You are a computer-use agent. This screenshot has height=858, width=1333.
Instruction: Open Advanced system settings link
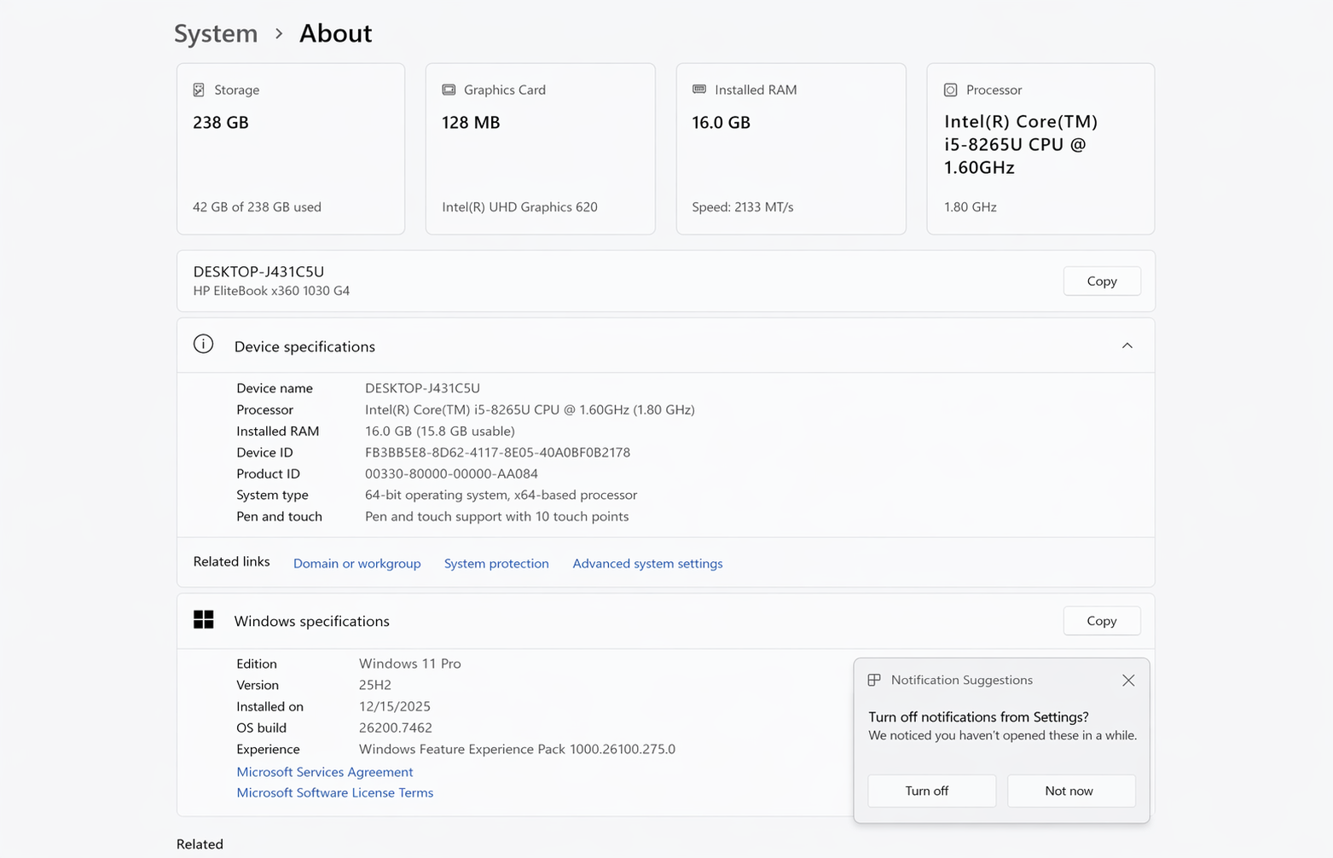(x=647, y=563)
